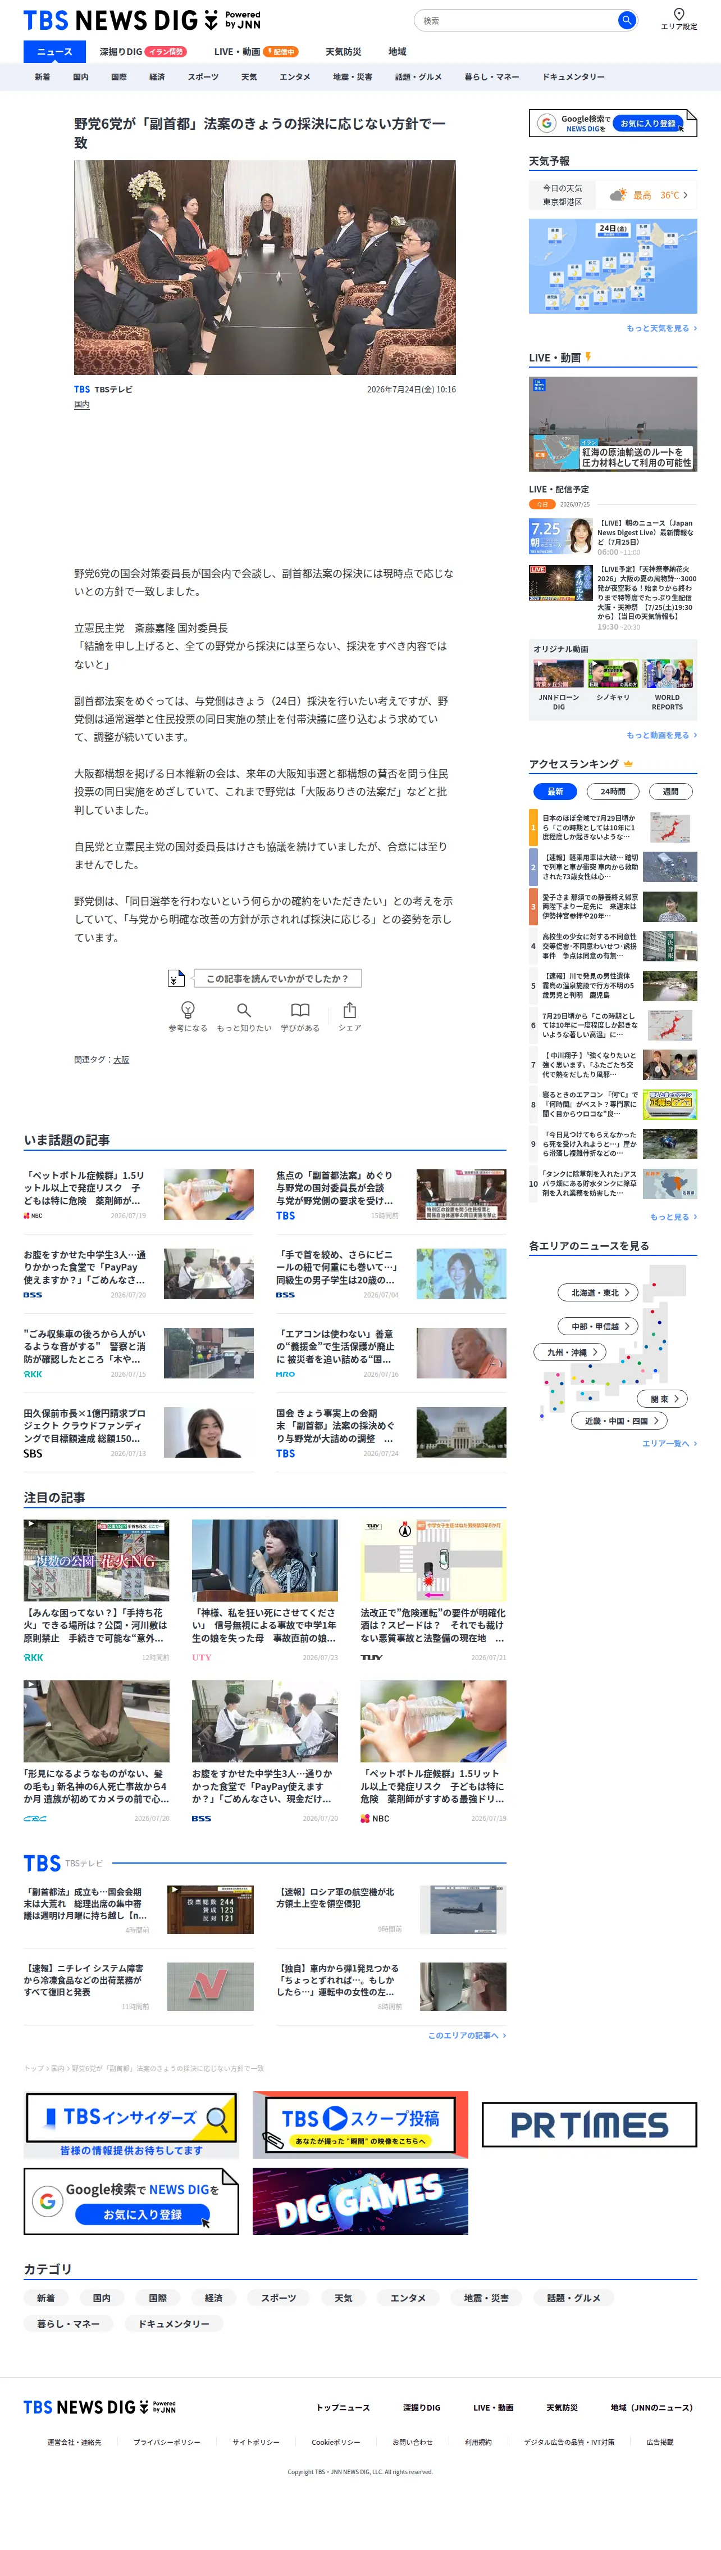The width and height of the screenshot is (721, 2550).
Task: Click the main article photo of the meeting
Action: [265, 267]
